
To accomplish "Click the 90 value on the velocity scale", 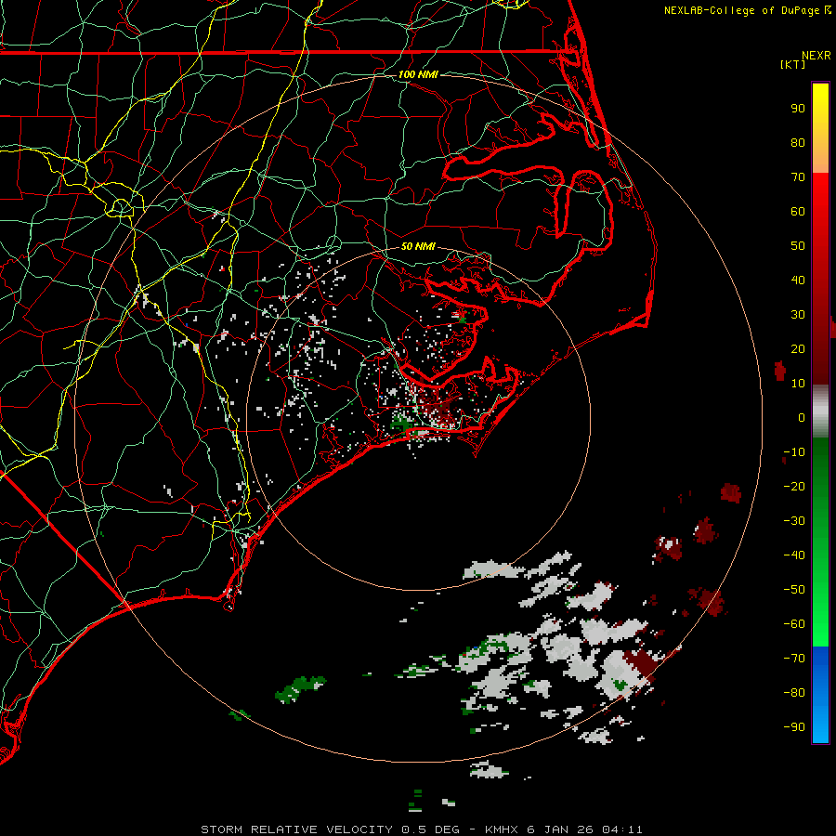I will pos(798,109).
